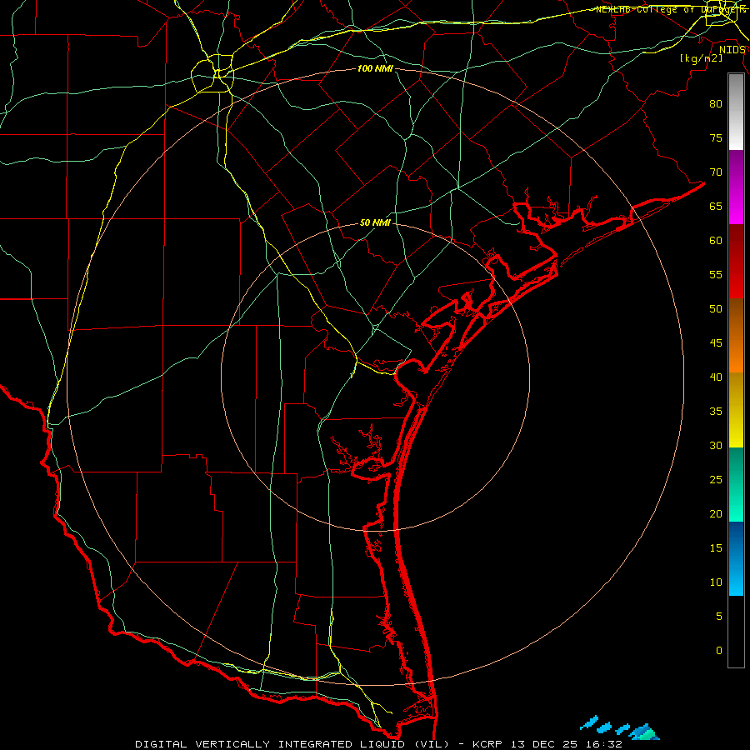This screenshot has width=750, height=750.
Task: Click the 50 NMI range ring label
Action: [375, 222]
